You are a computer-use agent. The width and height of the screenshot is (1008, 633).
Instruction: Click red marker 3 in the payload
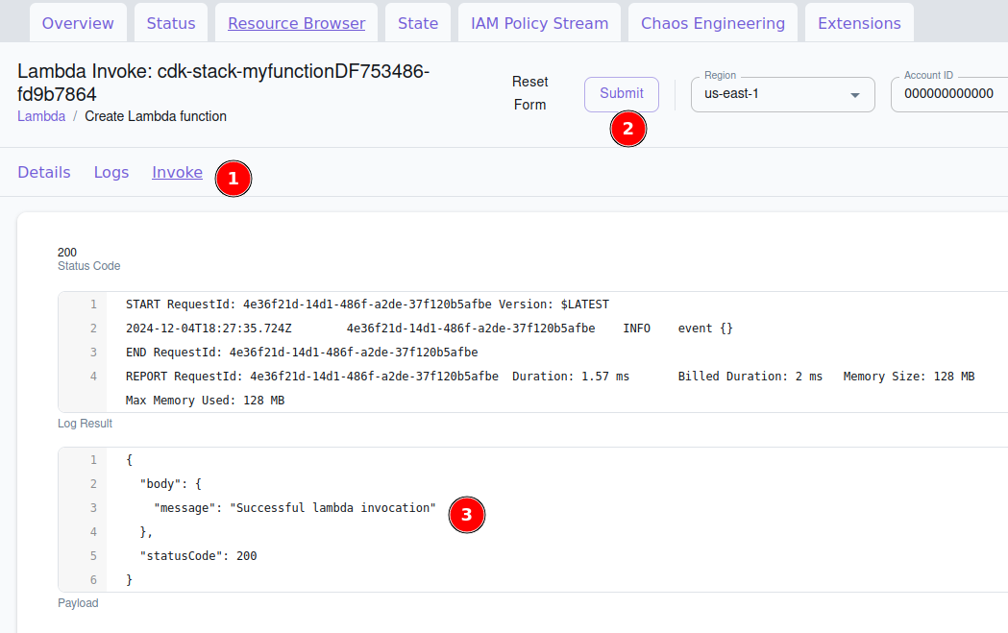[467, 515]
